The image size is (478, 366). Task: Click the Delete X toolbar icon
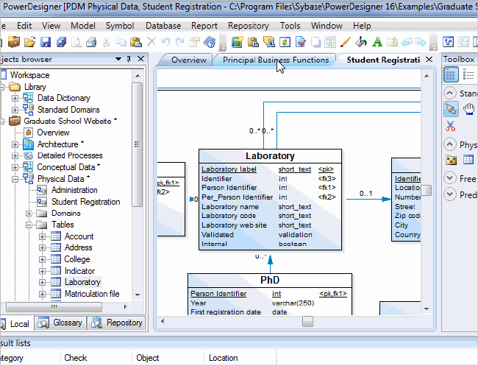(x=151, y=41)
